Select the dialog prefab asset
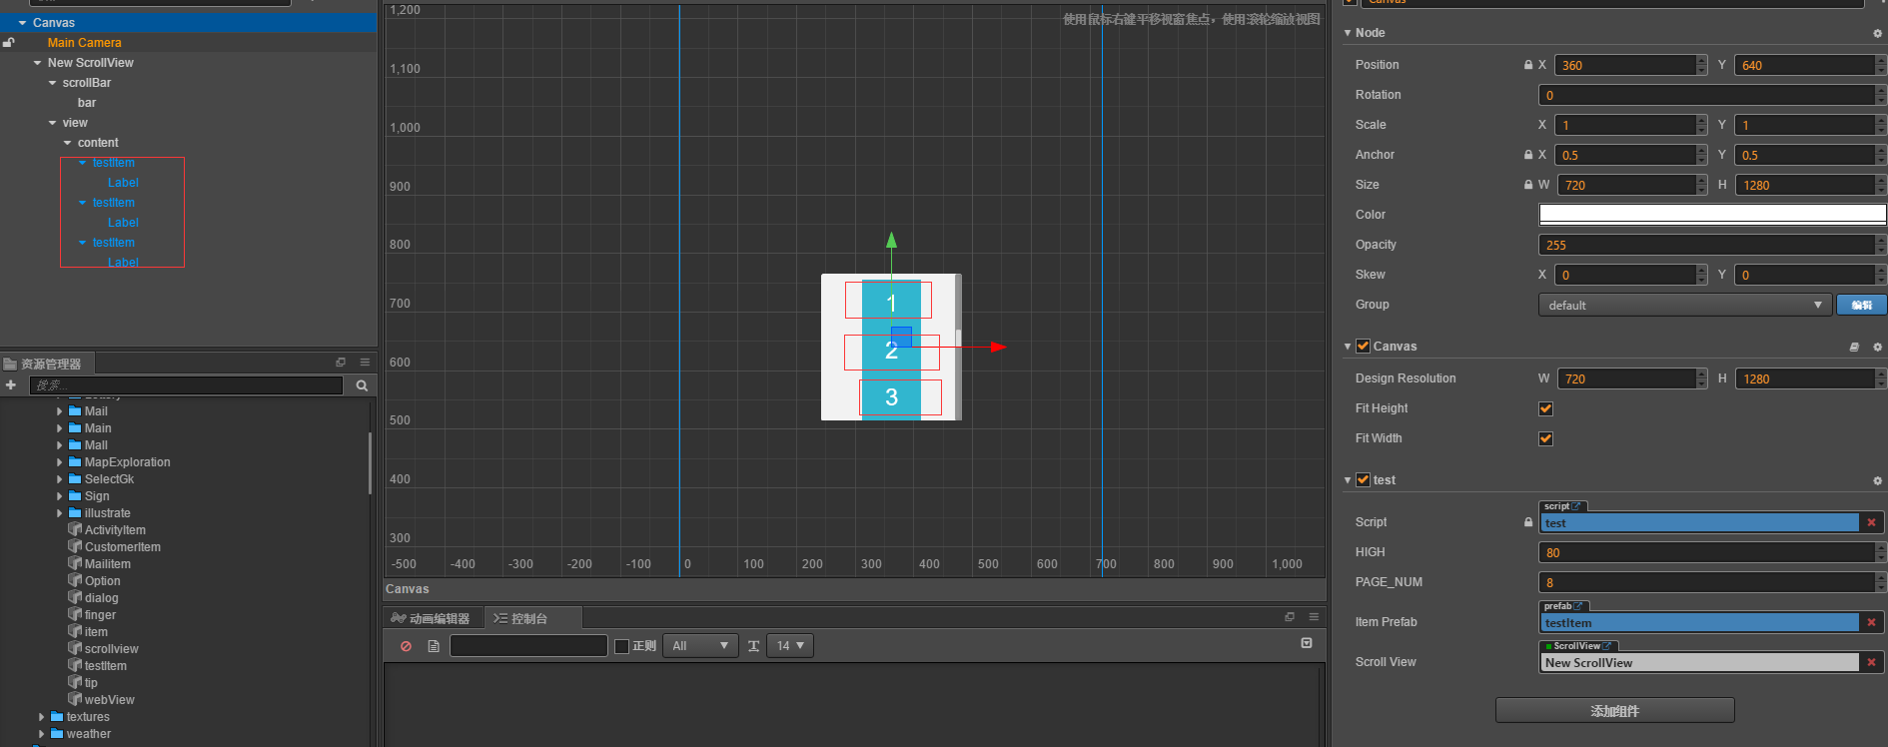The width and height of the screenshot is (1888, 747). (x=102, y=598)
